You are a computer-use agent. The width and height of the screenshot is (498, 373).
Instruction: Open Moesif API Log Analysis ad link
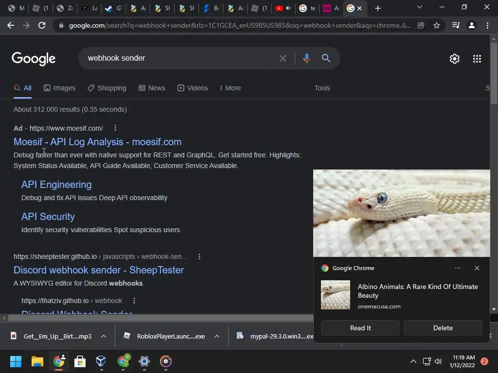pyautogui.click(x=97, y=142)
